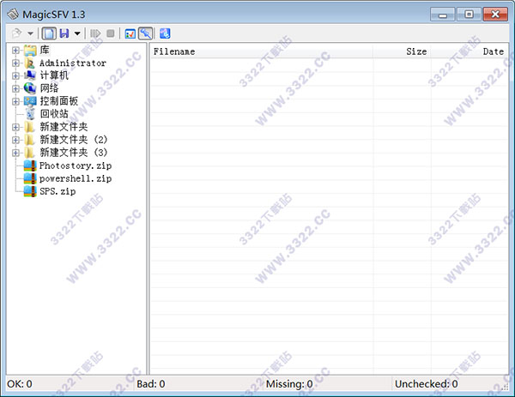515x397 pixels.
Task: Sort by the Filename column header
Action: (x=262, y=51)
